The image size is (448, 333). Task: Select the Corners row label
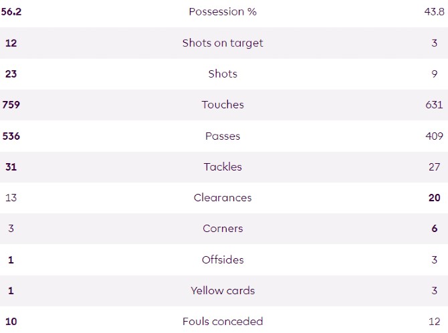point(223,228)
